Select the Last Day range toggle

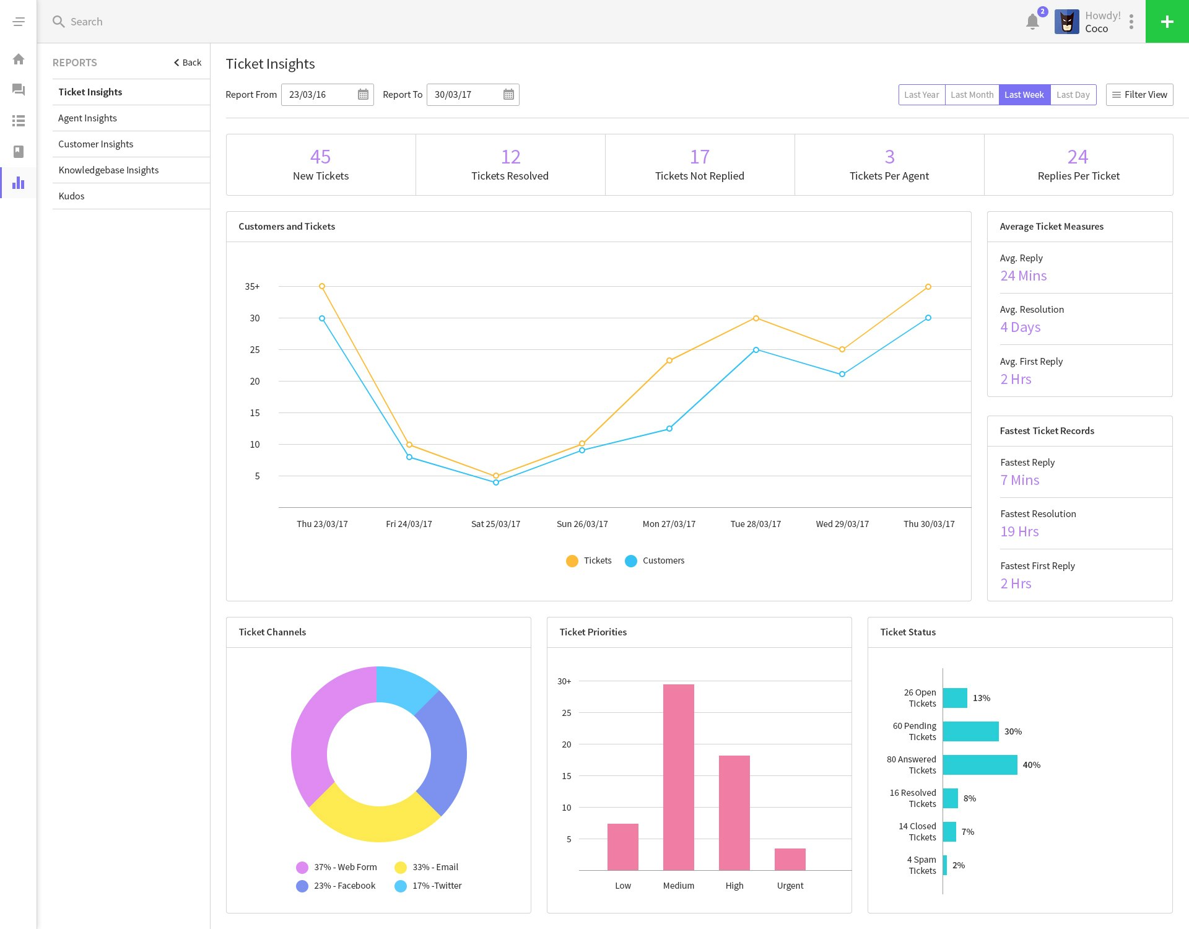click(1073, 95)
